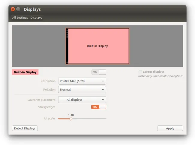Image resolution: width=195 pixels, height=145 pixels.
Task: Toggle the Built-in Display ON switch
Action: pos(99,72)
